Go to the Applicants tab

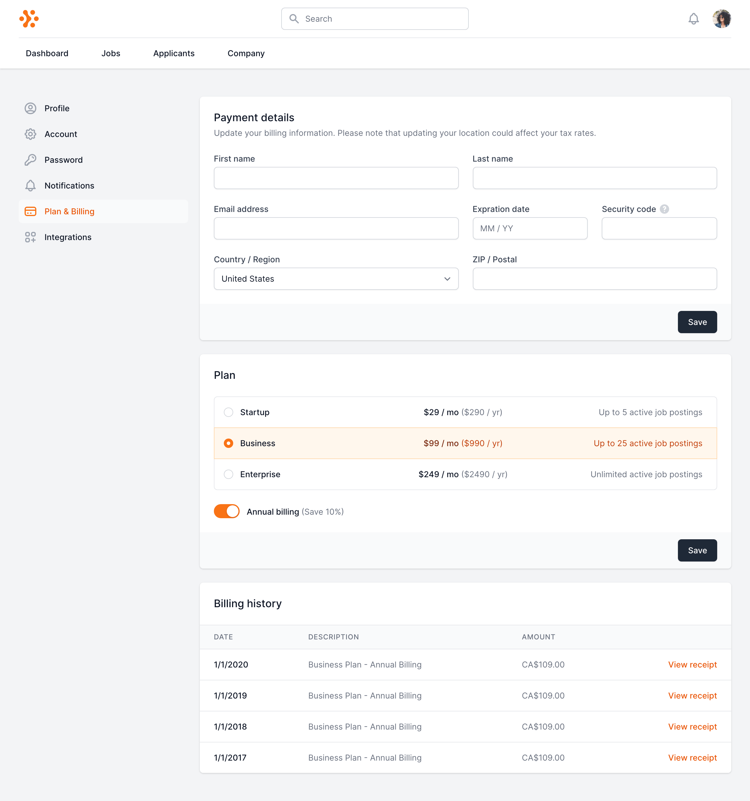coord(173,54)
